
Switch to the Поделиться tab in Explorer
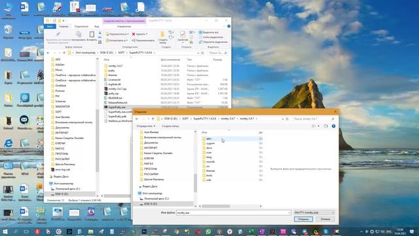tap(81, 26)
